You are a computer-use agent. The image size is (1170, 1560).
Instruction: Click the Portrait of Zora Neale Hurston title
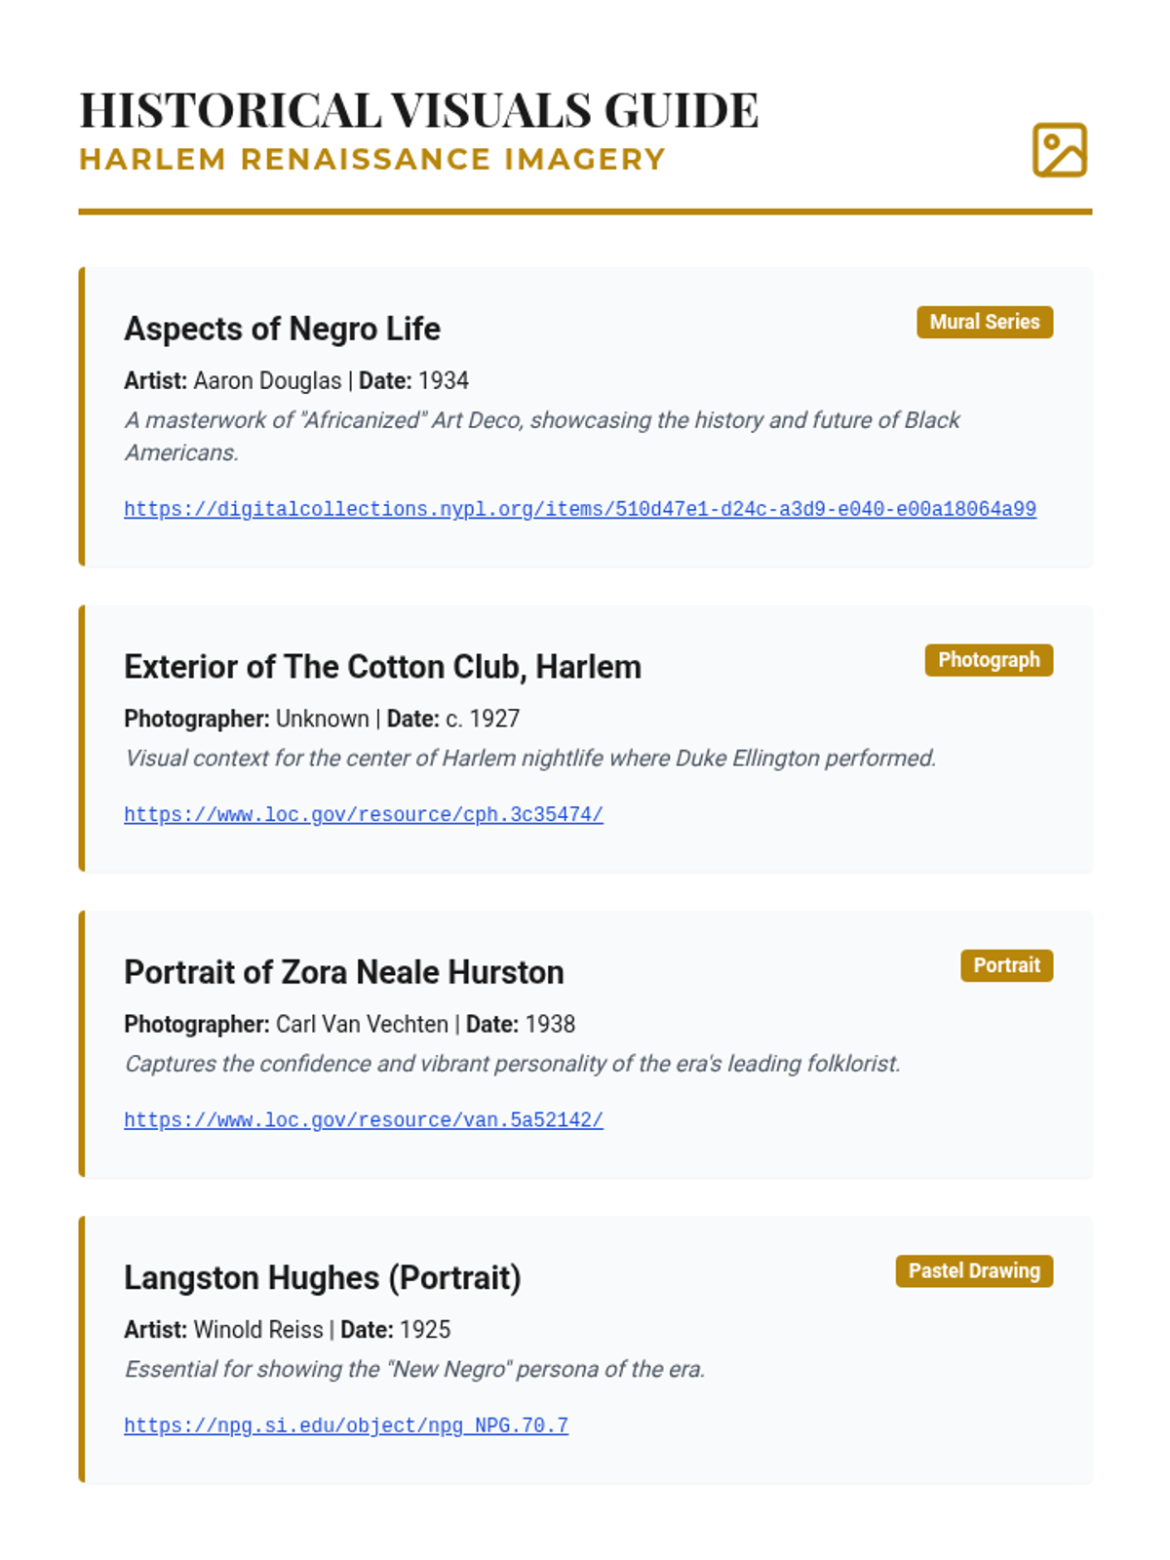click(x=343, y=972)
